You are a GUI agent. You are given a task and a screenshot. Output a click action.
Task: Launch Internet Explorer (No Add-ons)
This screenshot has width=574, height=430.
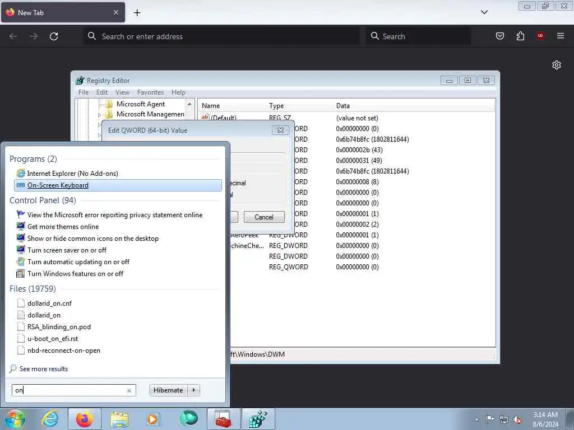tap(72, 174)
